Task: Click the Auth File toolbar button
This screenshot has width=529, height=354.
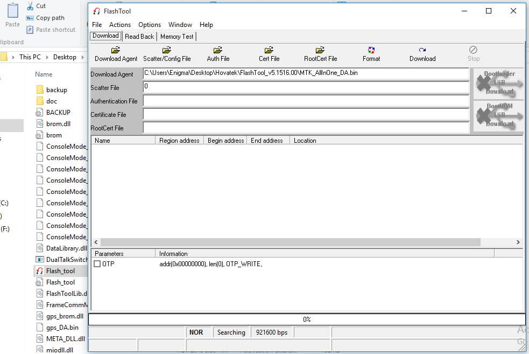Action: 218,54
